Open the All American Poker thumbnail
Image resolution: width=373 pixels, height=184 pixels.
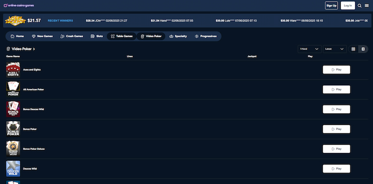pyautogui.click(x=13, y=89)
